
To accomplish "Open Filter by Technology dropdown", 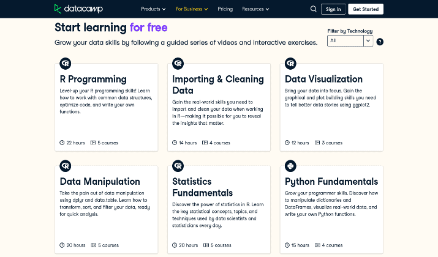I will tap(350, 41).
